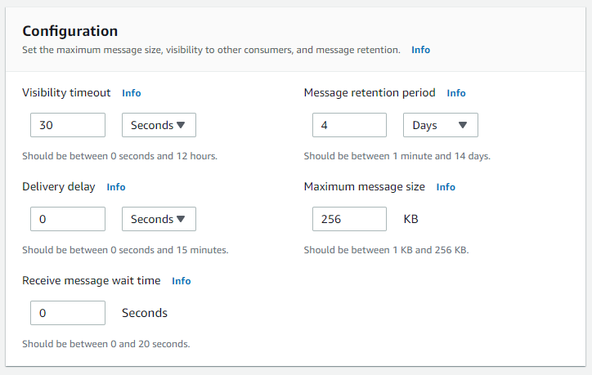Click the Message retention period value field
Viewport: 592px width, 375px height.
coord(350,125)
